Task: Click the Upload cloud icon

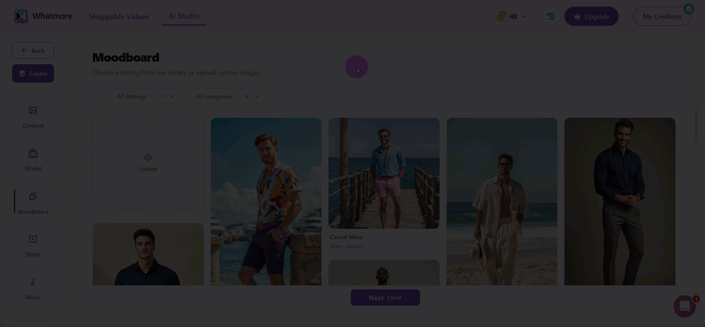Action: tap(148, 158)
